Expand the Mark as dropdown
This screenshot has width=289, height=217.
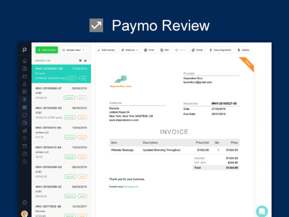click(x=130, y=50)
